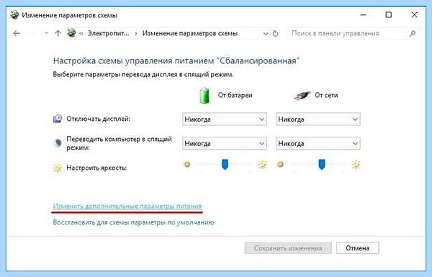The width and height of the screenshot is (432, 277).
Task: Click the window title bar power icon
Action: click(x=14, y=14)
